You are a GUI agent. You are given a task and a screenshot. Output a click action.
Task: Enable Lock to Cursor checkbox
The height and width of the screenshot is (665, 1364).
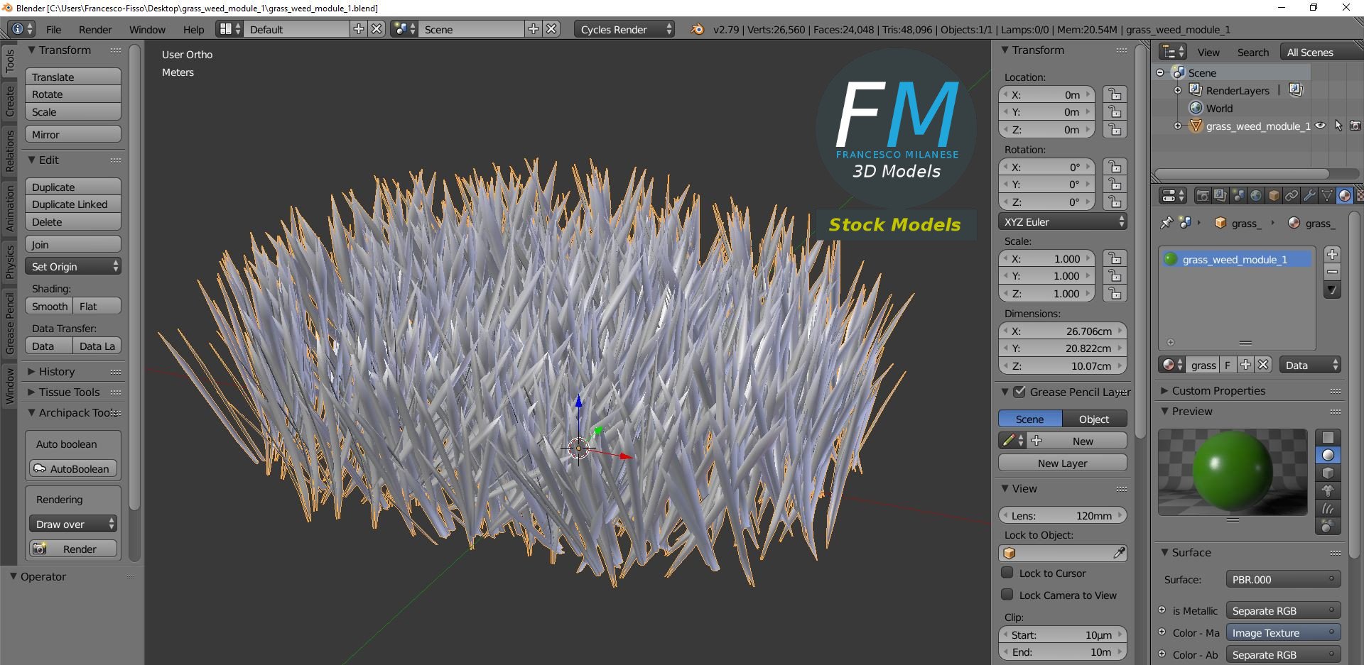1007,573
